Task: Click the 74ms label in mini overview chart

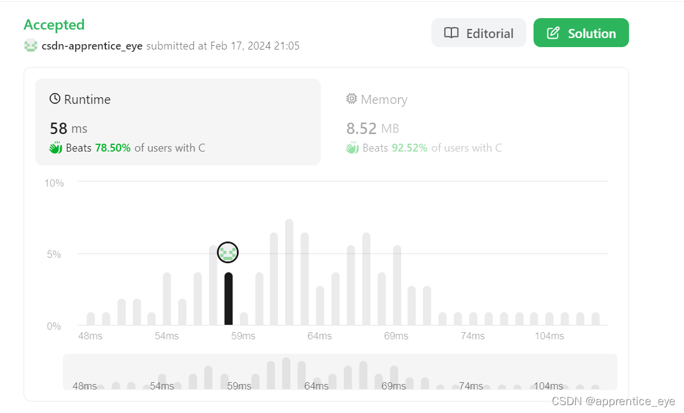Action: (x=471, y=386)
